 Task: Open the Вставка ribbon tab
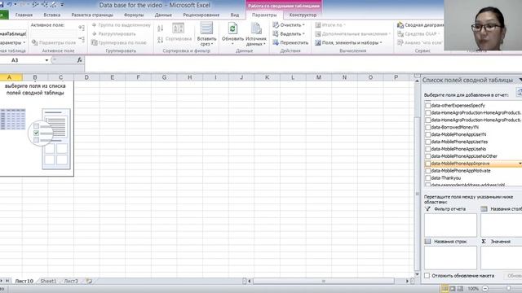click(52, 15)
